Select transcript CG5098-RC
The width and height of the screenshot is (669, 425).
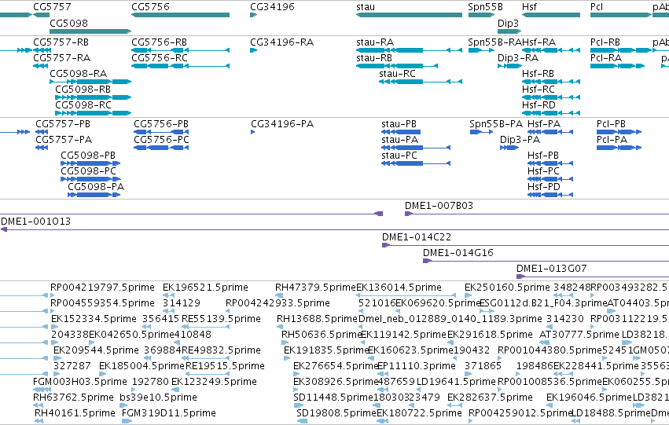point(83,105)
